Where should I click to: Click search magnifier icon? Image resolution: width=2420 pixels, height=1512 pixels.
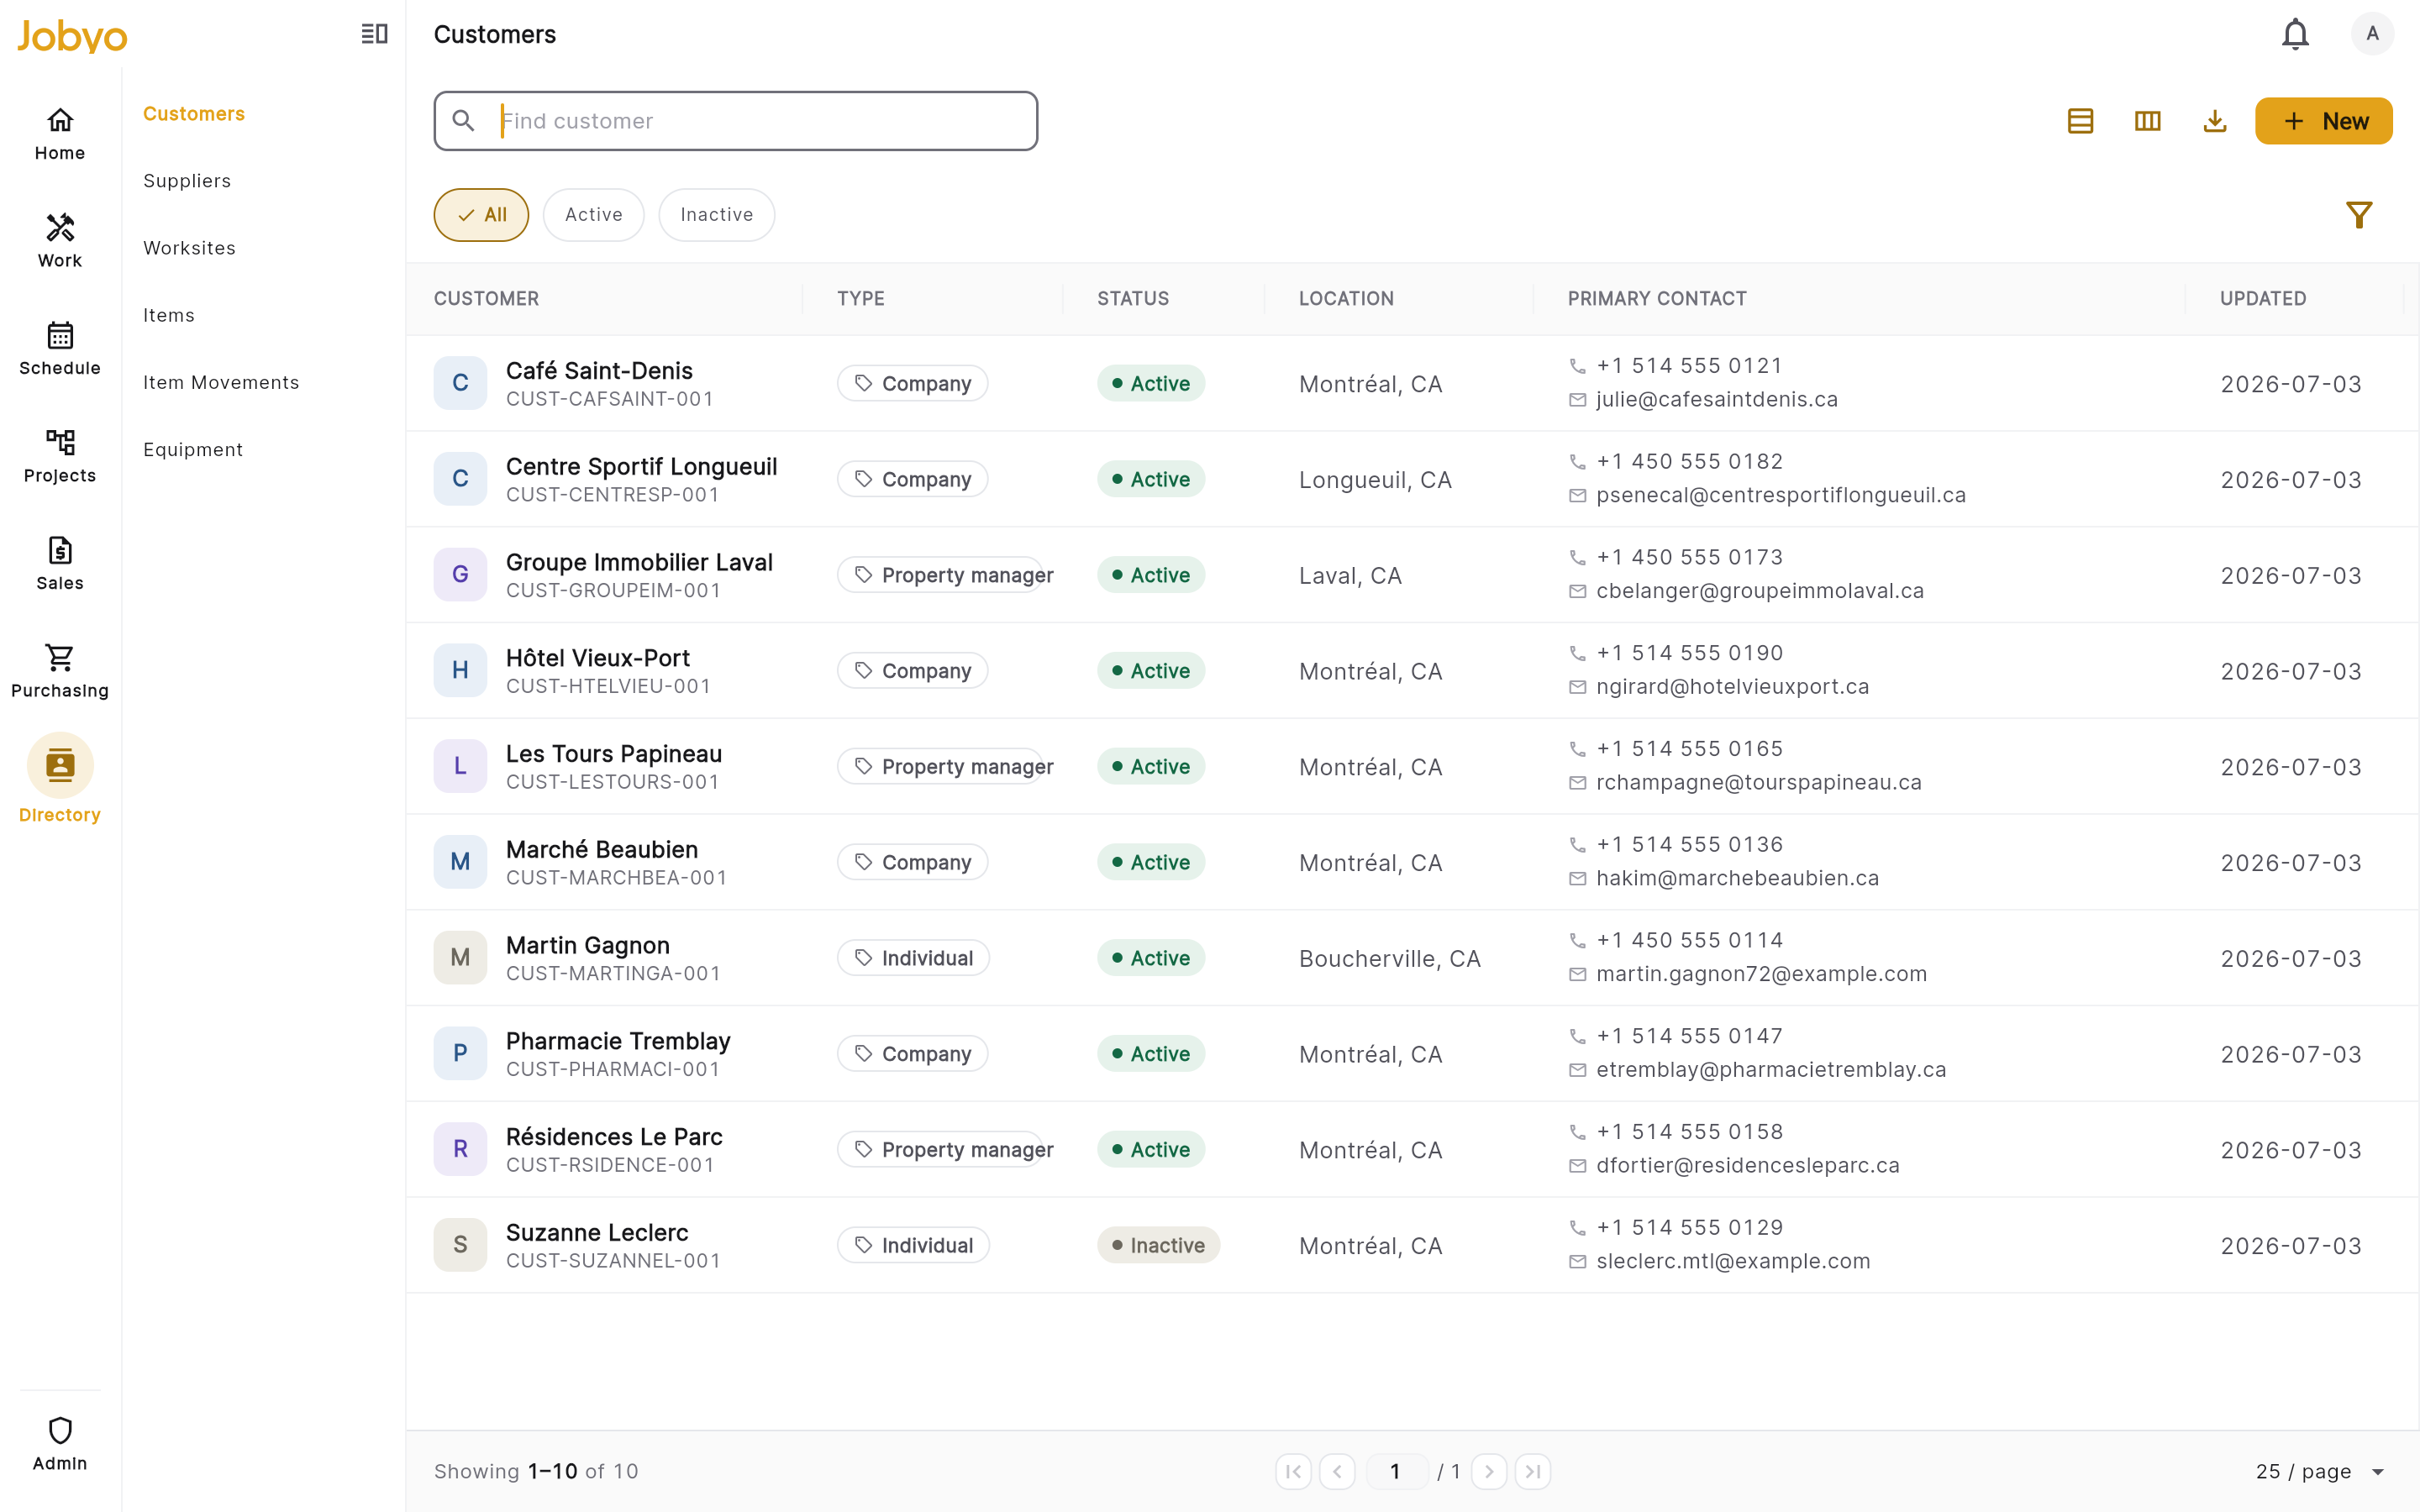(463, 121)
